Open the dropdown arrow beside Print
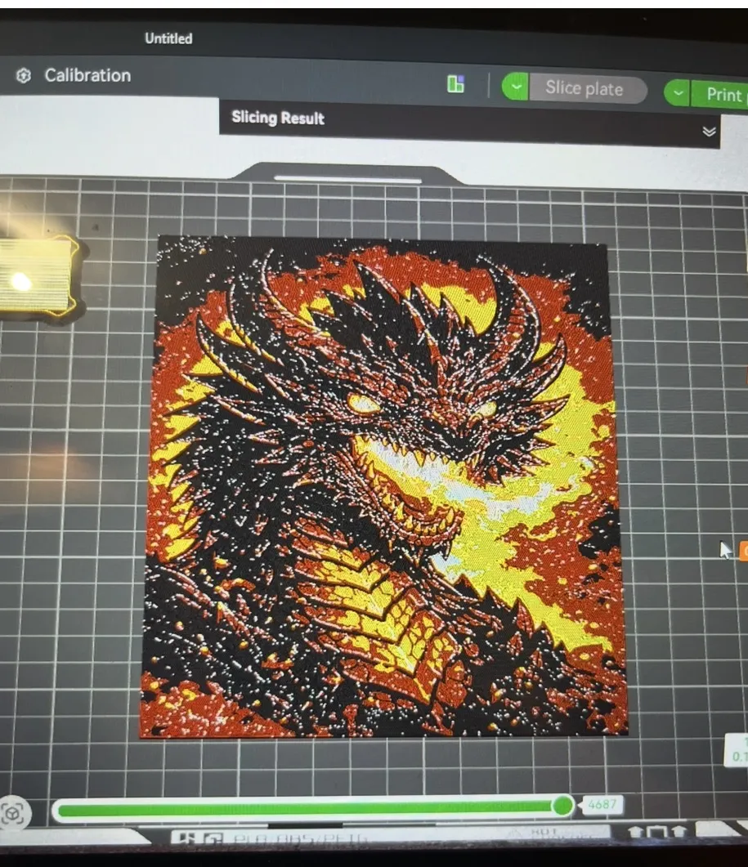The image size is (748, 867). pos(677,93)
